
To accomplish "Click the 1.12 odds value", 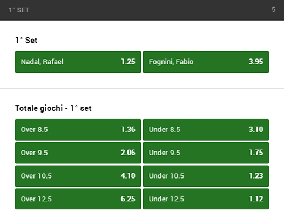I will click(256, 199).
